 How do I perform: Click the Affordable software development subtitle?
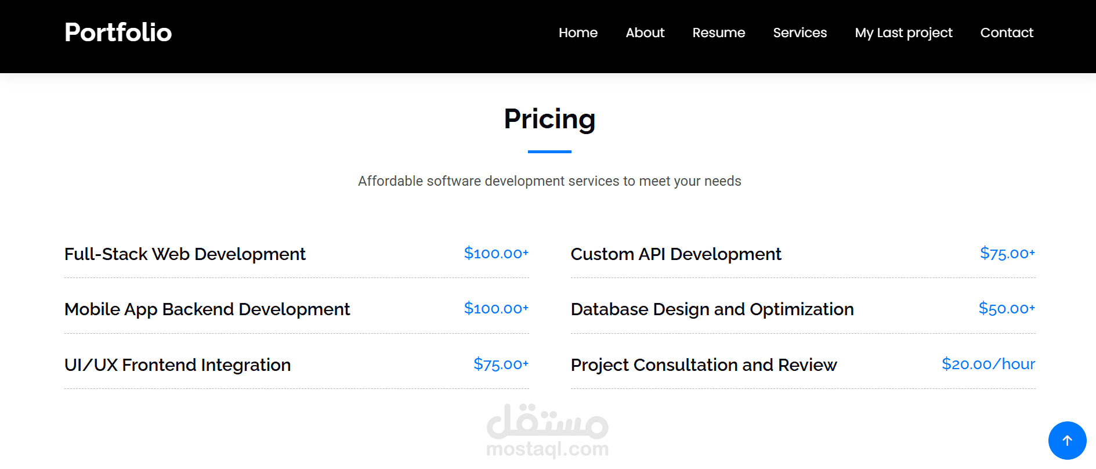pyautogui.click(x=549, y=181)
